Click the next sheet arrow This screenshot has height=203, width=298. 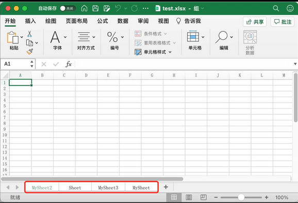pyautogui.click(x=17, y=188)
